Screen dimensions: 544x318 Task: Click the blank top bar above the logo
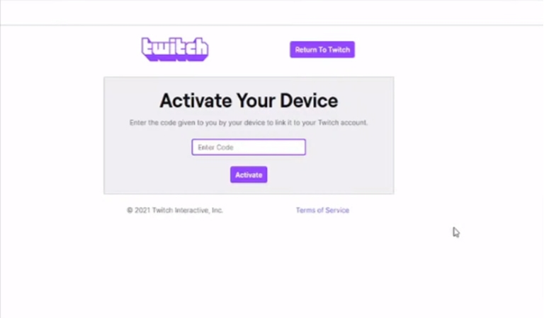coord(272,13)
